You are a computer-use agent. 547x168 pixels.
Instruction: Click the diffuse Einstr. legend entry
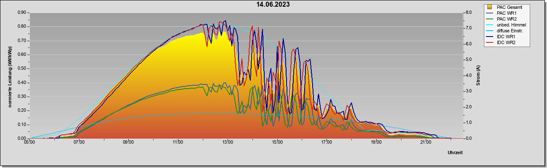505,31
